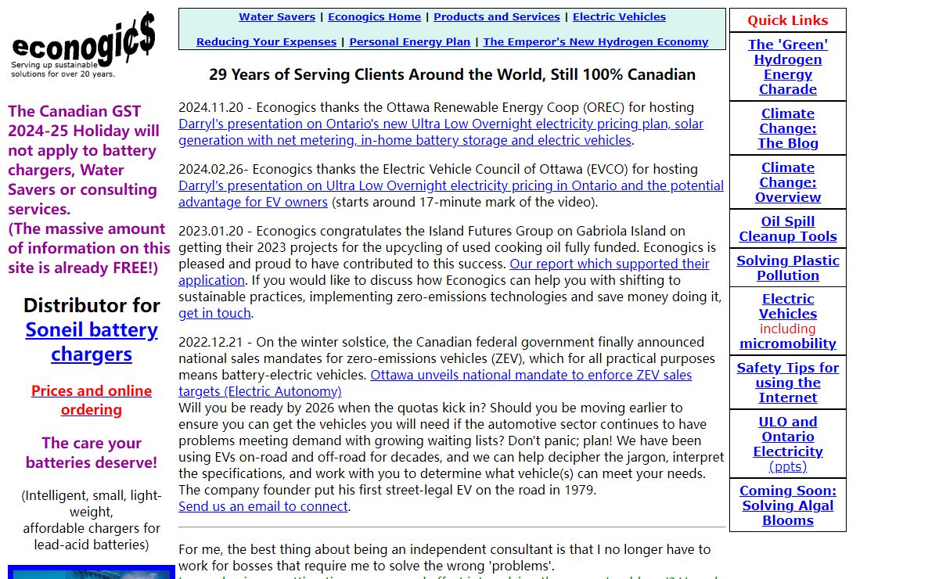Image resolution: width=939 pixels, height=579 pixels.
Task: Open the micromobility quick link
Action: (788, 343)
